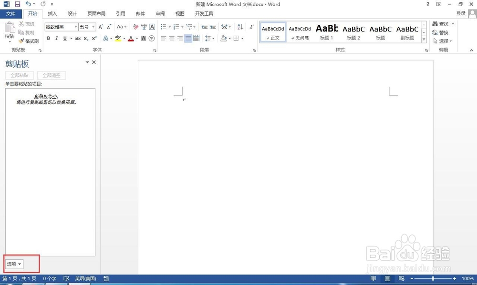The width and height of the screenshot is (477, 285).
Task: Show or hide paragraph marks
Action: tap(251, 27)
